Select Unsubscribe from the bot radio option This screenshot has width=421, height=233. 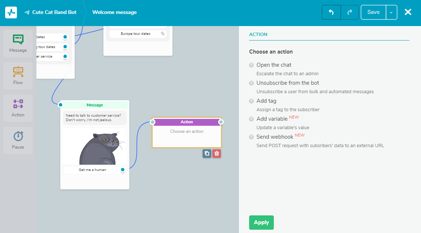point(251,83)
